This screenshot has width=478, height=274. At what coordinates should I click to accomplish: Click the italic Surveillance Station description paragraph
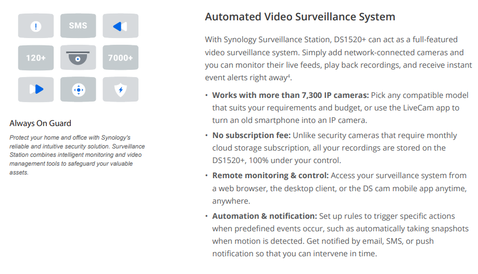pos(77,155)
